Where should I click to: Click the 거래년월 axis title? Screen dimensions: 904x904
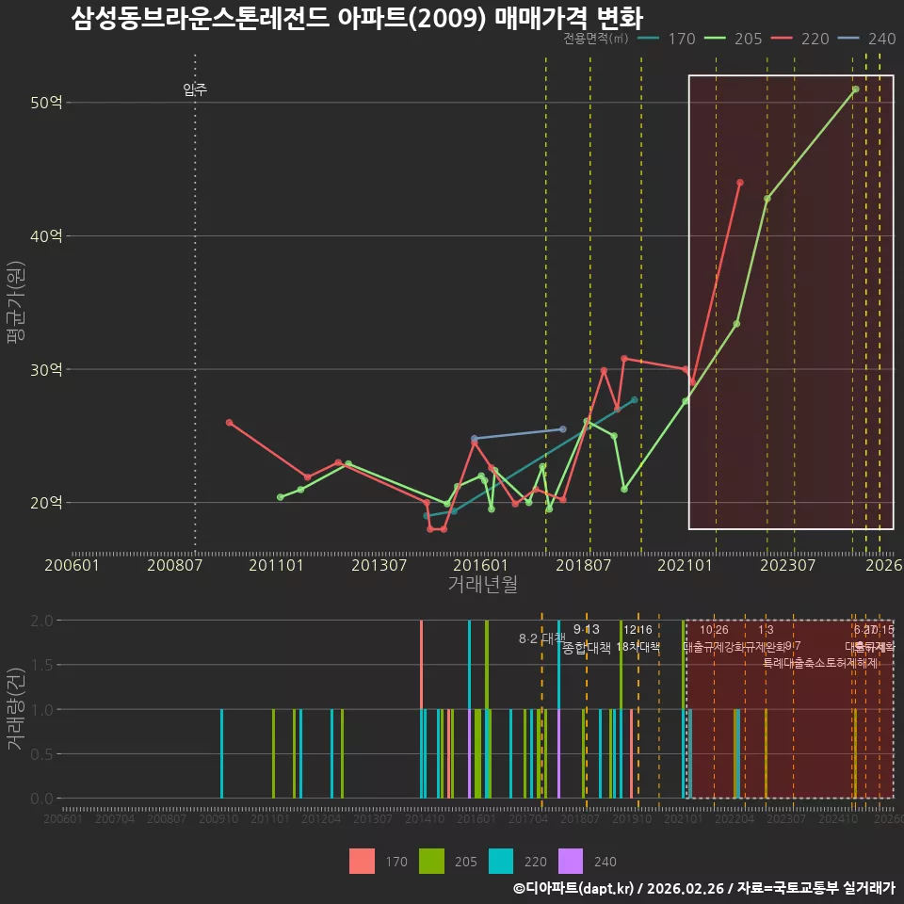(482, 584)
